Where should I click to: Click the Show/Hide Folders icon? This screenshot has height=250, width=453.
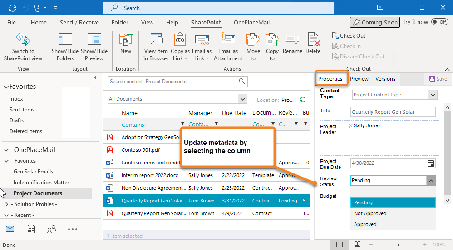pos(65,40)
